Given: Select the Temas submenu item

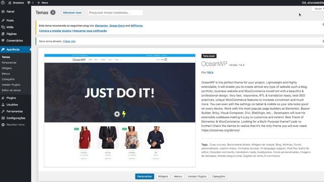Looking at the screenshot, I should (6, 57).
